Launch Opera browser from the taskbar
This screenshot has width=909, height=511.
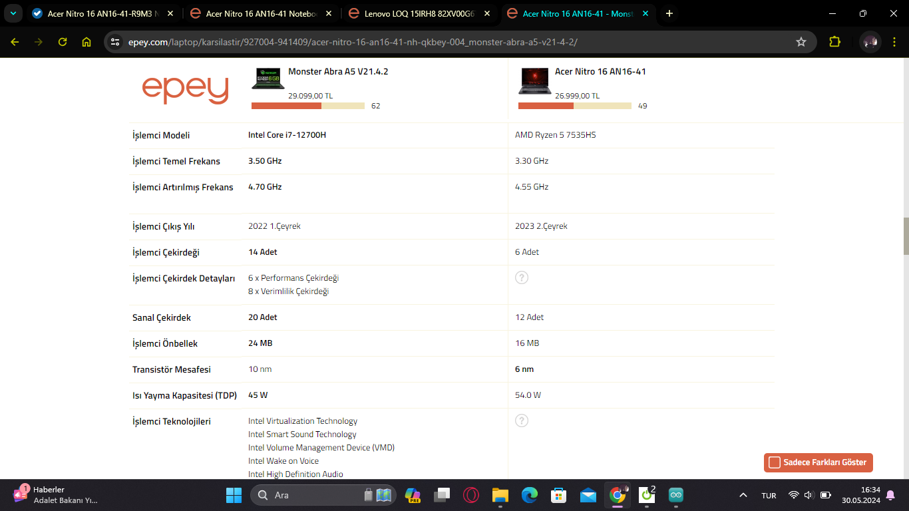(471, 495)
